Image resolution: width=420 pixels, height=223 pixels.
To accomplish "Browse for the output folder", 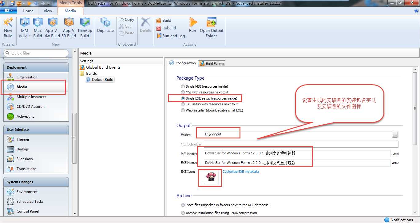I will (x=395, y=135).
